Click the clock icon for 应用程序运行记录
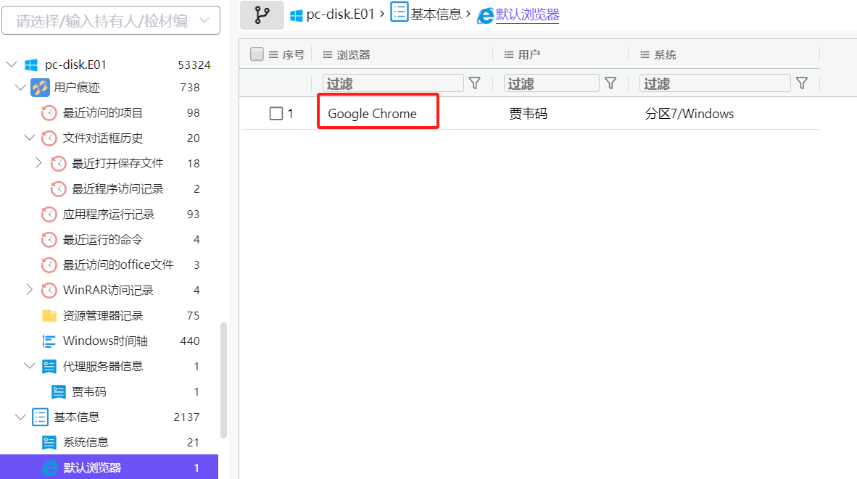 [x=49, y=214]
